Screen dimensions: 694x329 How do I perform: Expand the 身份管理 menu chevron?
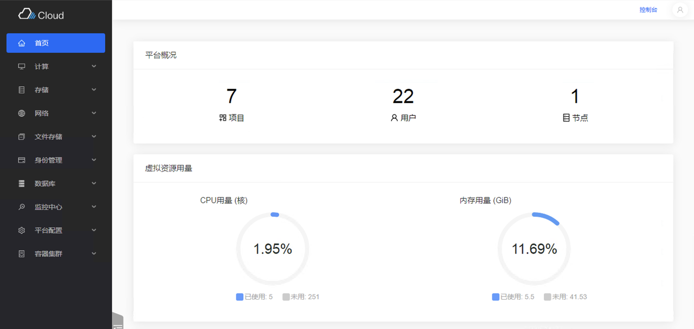click(x=93, y=159)
